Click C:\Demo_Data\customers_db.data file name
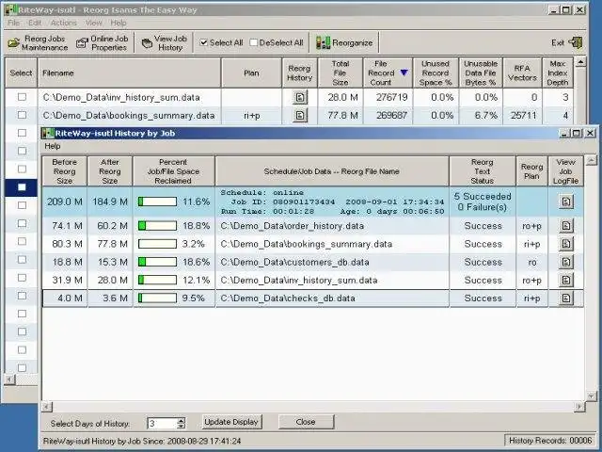602x452 pixels. 294,262
